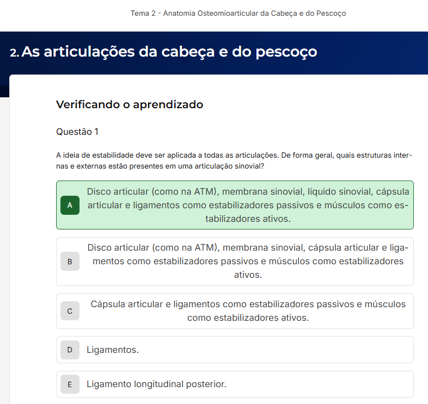This screenshot has width=428, height=404.
Task: Click the question text about estabilidade
Action: click(x=234, y=160)
